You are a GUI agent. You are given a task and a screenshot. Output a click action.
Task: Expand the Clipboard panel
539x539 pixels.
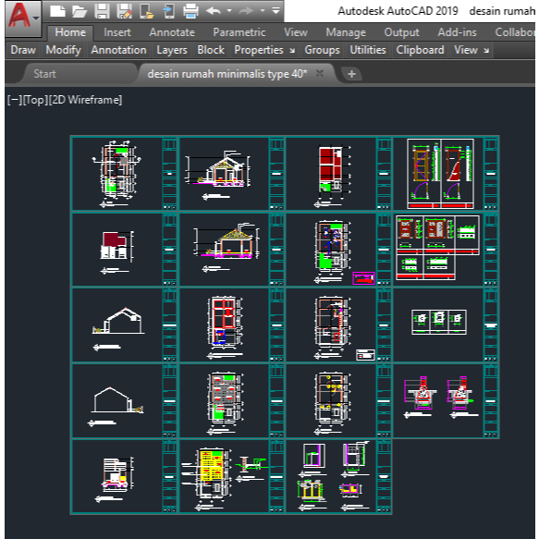pos(420,50)
